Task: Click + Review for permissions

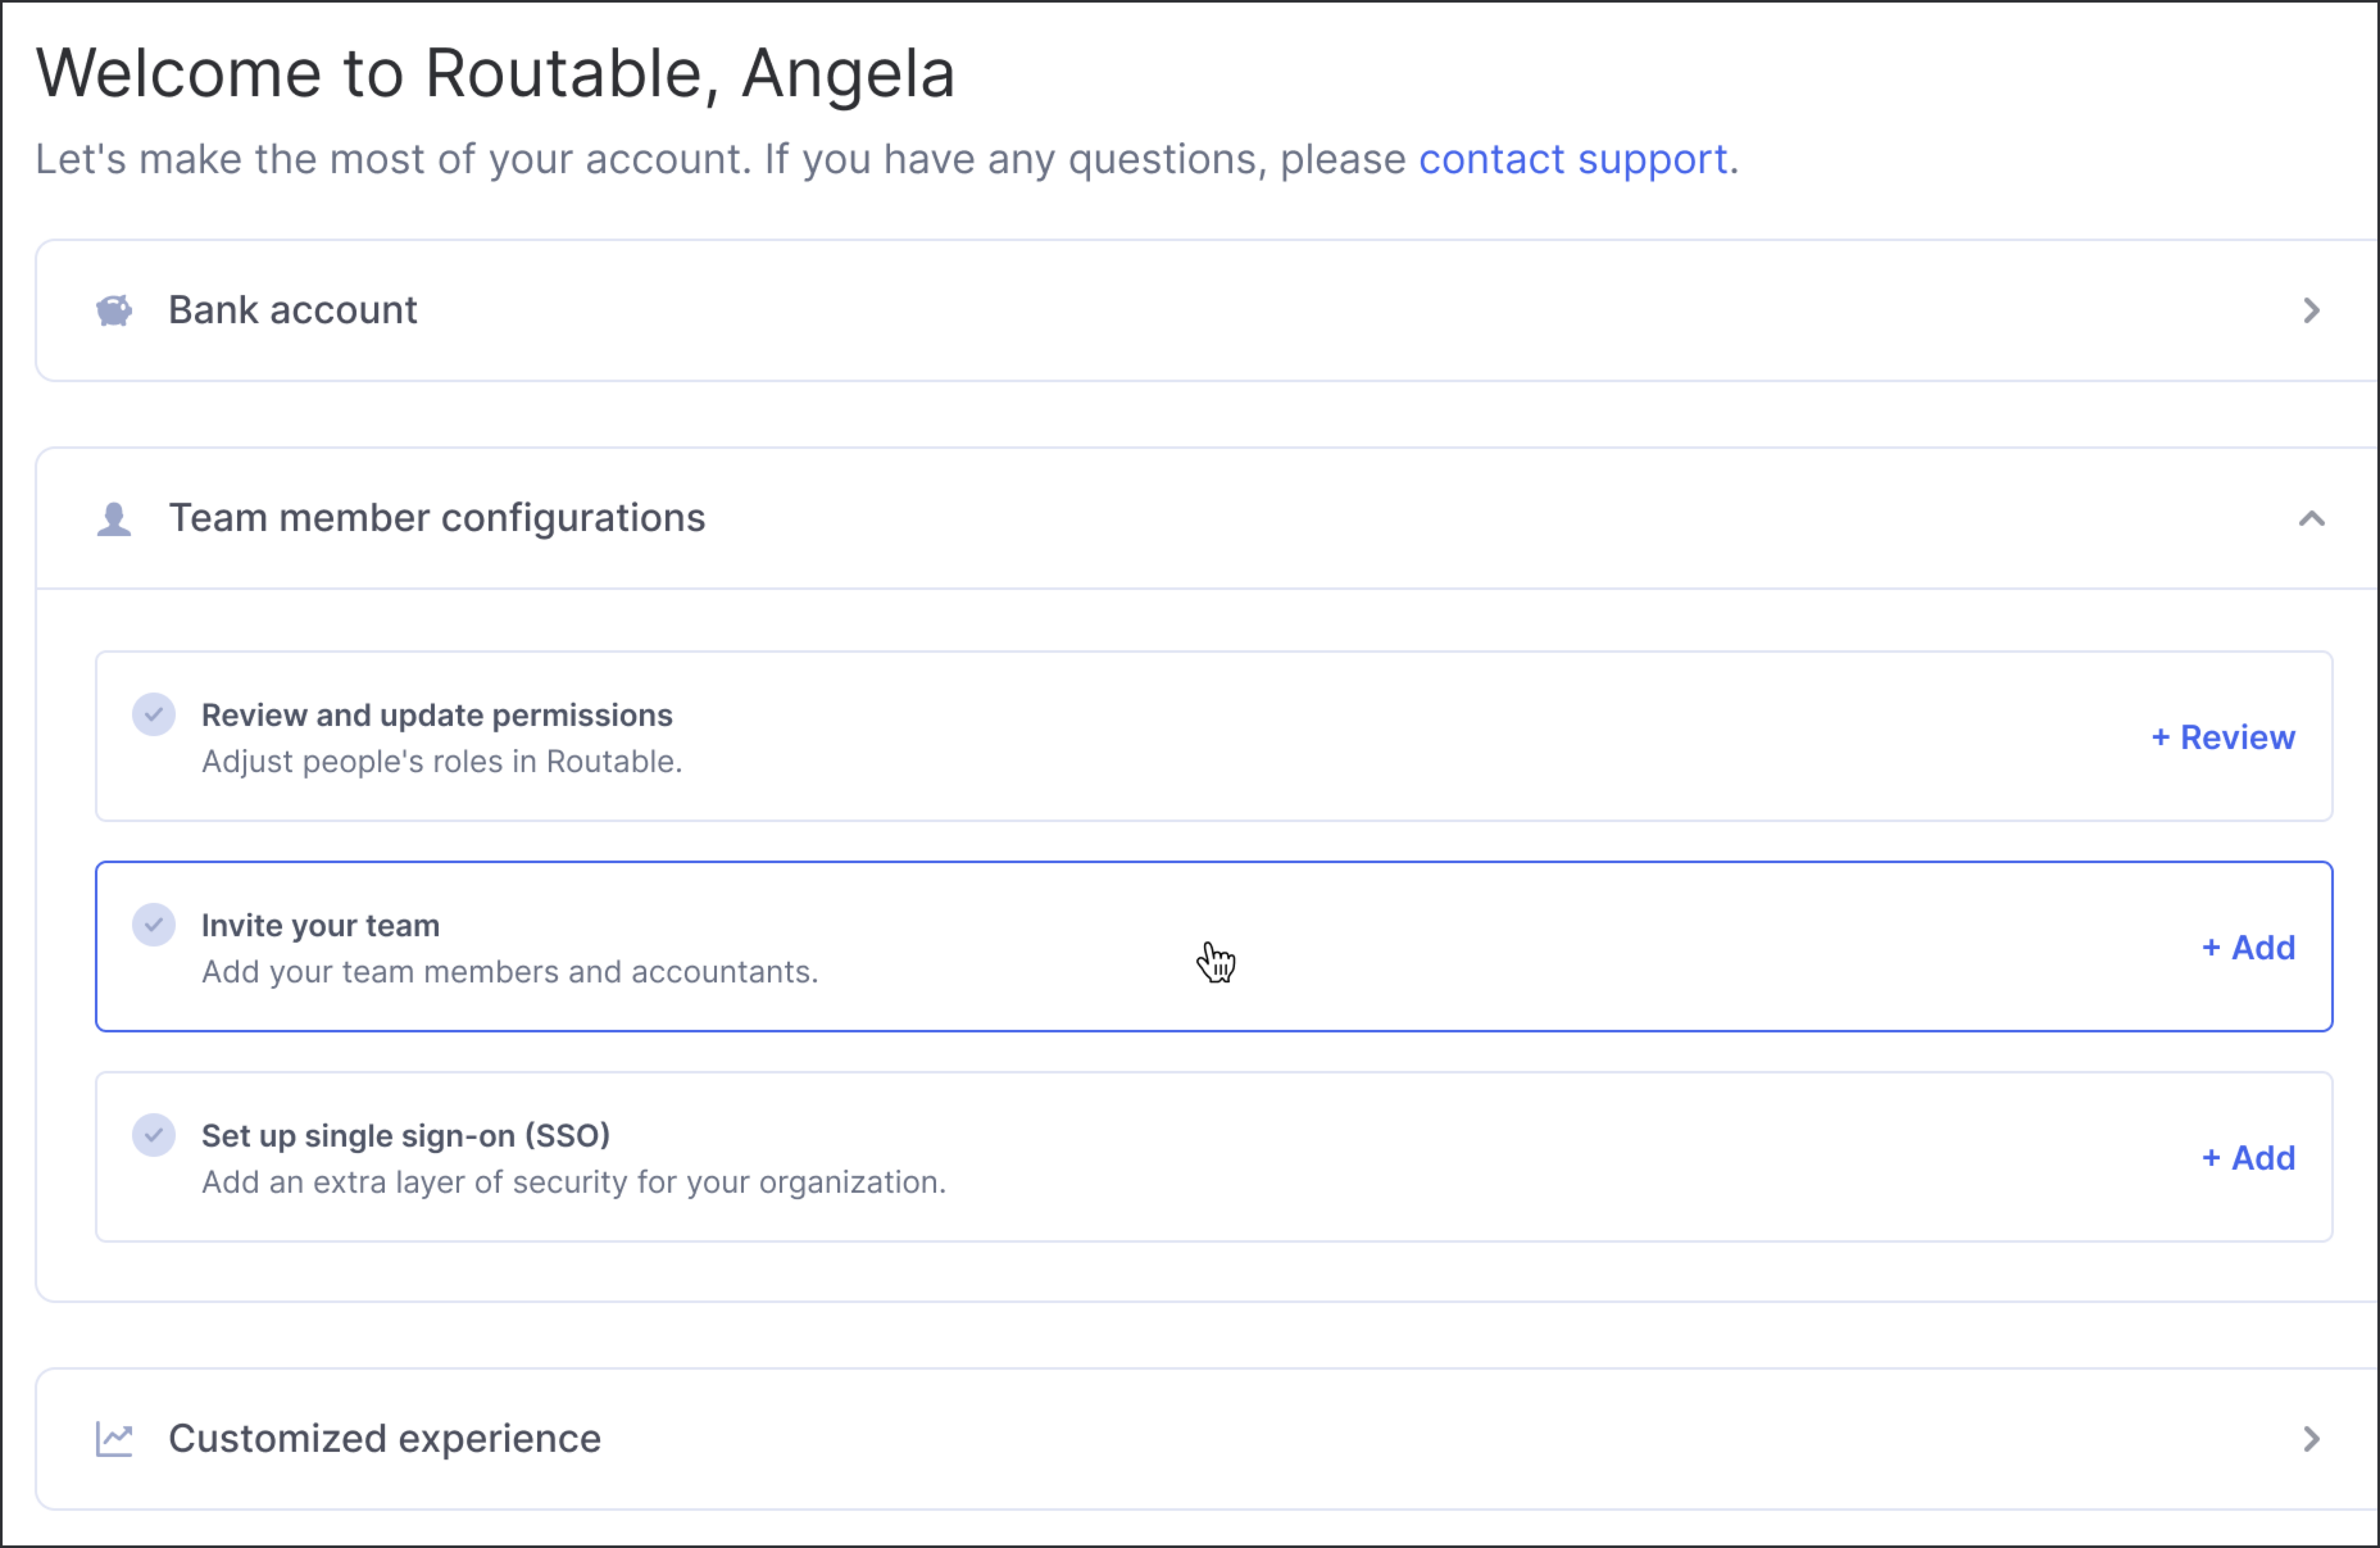Action: (x=2223, y=737)
